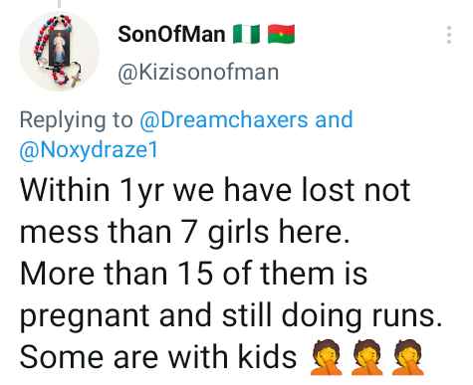Screen dimensions: 473x385
Task: Click the crucifix on the avatar's rosary
Action: tap(76, 78)
